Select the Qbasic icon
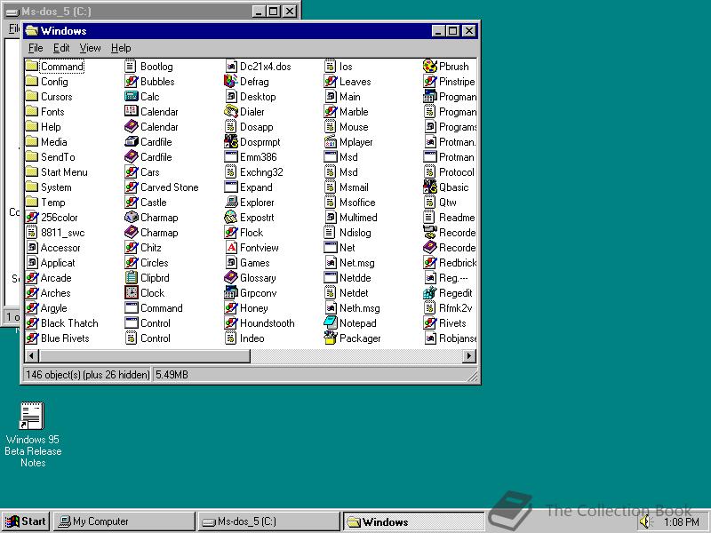711x533 pixels. (x=429, y=187)
